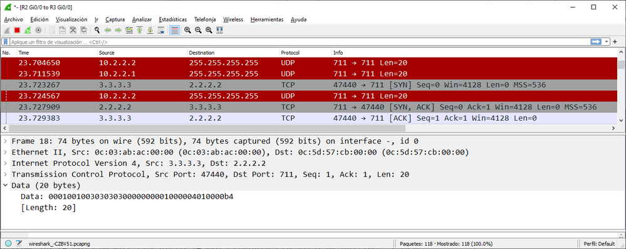
Task: Select the UDP packet at 23.704650
Action: [309, 63]
